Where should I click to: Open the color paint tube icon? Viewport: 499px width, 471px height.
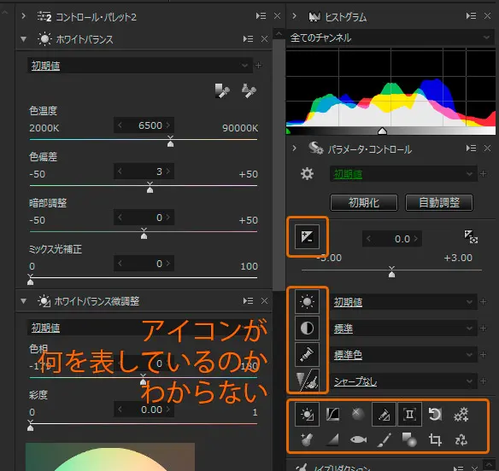click(307, 354)
